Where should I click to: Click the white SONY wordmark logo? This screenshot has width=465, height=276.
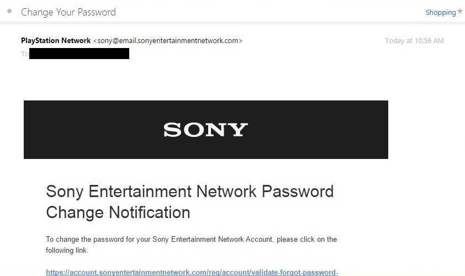point(206,130)
